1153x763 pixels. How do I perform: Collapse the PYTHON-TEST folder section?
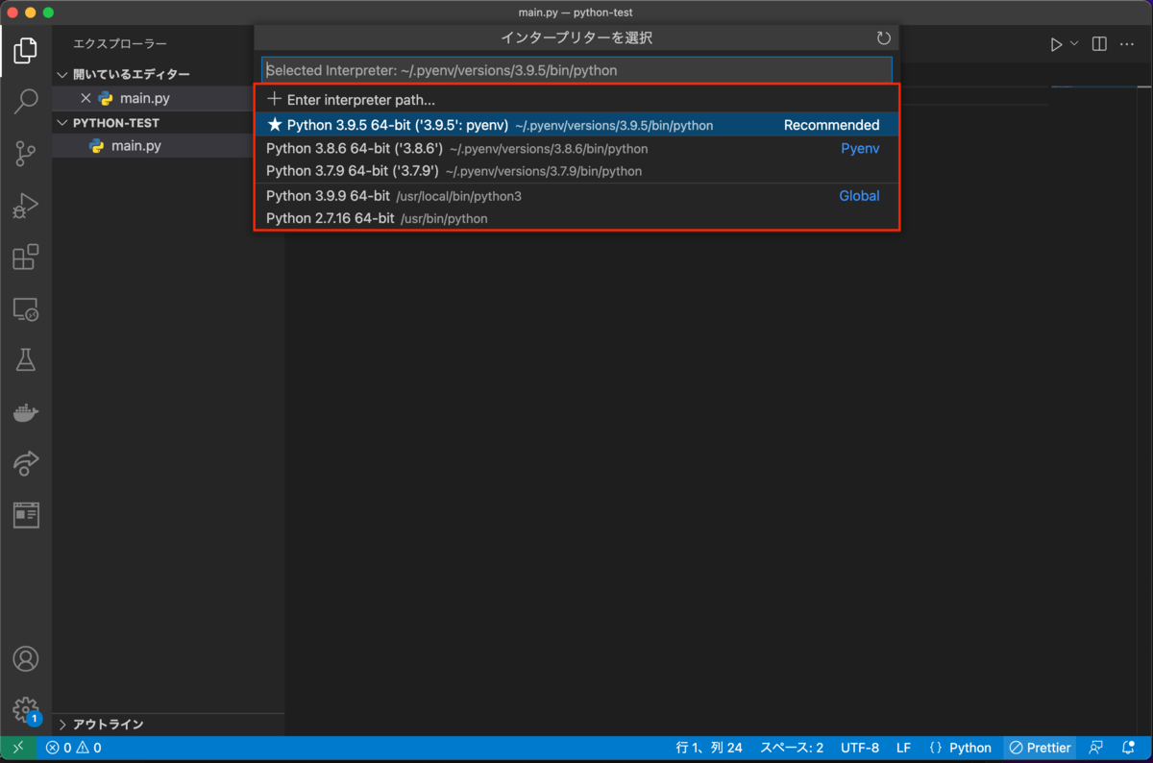click(x=115, y=123)
